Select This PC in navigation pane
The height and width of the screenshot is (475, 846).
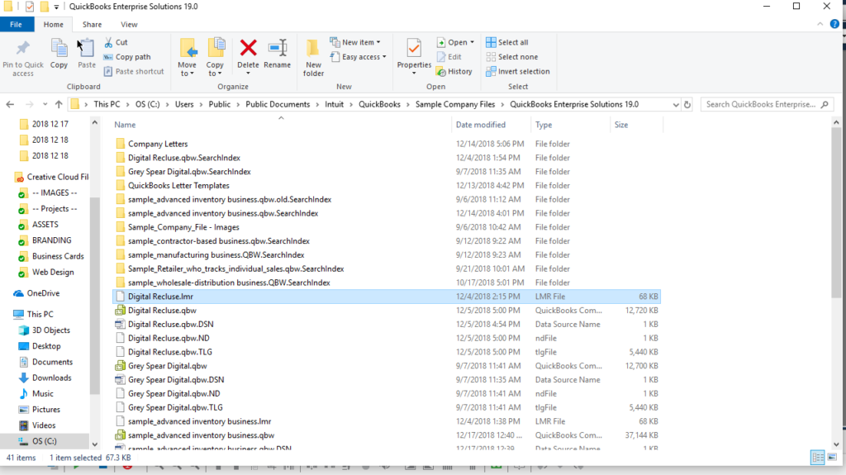[33, 314]
